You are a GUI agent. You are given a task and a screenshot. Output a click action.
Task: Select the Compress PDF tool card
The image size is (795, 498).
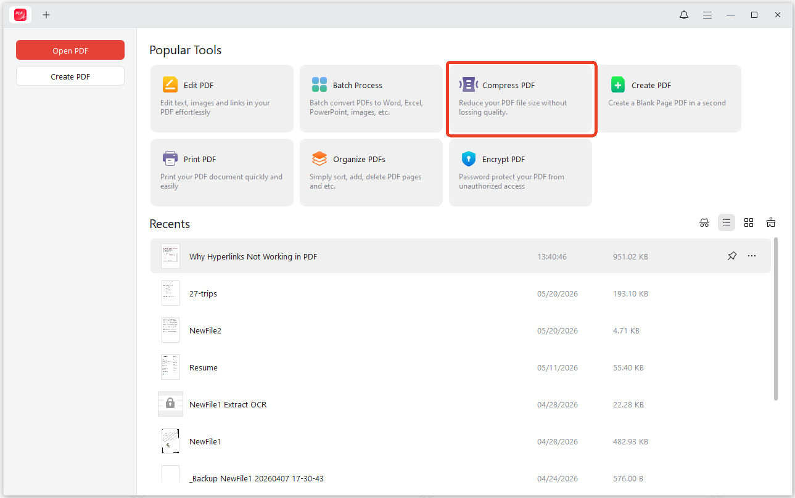[x=521, y=99]
